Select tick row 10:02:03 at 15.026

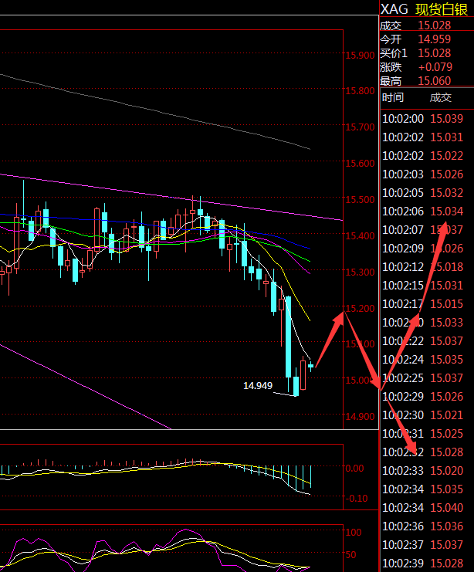click(x=422, y=174)
